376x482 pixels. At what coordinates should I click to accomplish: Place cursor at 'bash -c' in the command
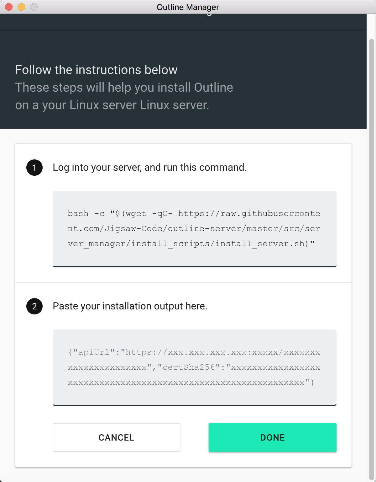point(86,214)
